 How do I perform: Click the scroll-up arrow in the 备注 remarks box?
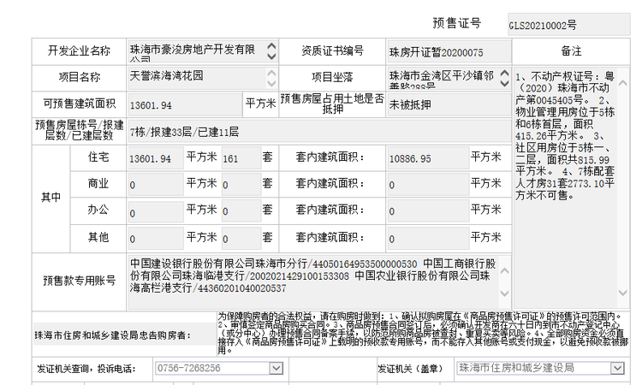coord(623,83)
